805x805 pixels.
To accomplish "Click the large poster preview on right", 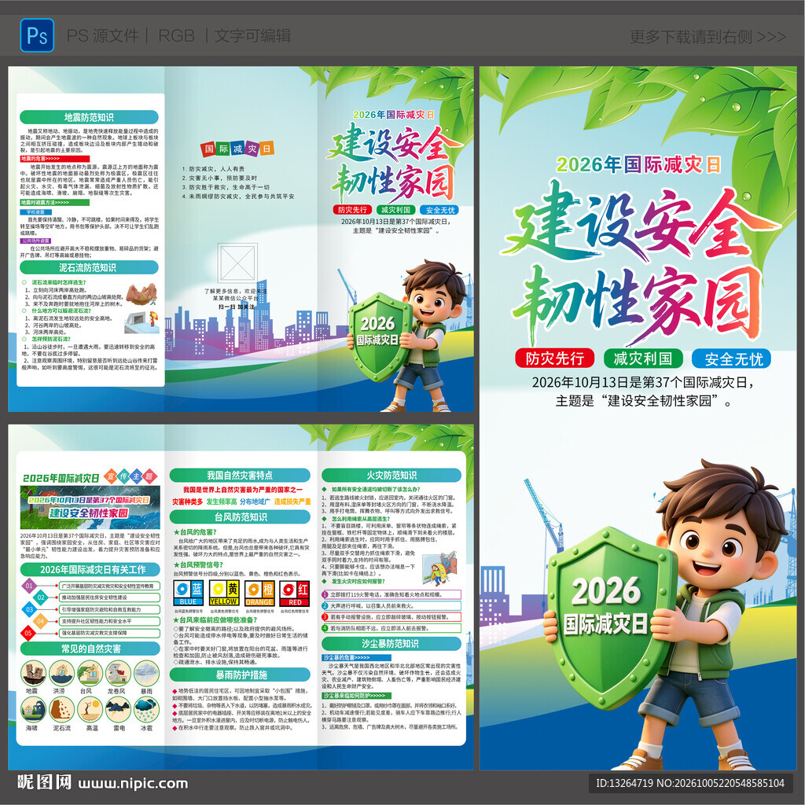I will tap(638, 418).
